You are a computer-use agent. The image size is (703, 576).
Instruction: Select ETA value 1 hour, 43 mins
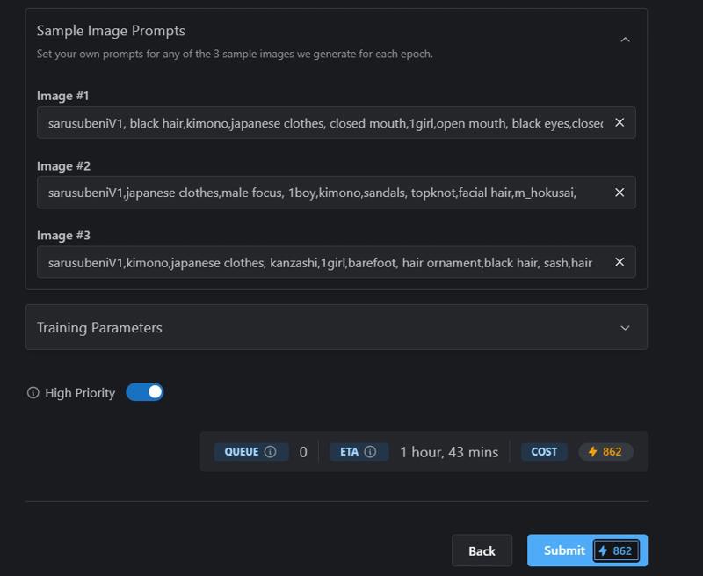[449, 452]
